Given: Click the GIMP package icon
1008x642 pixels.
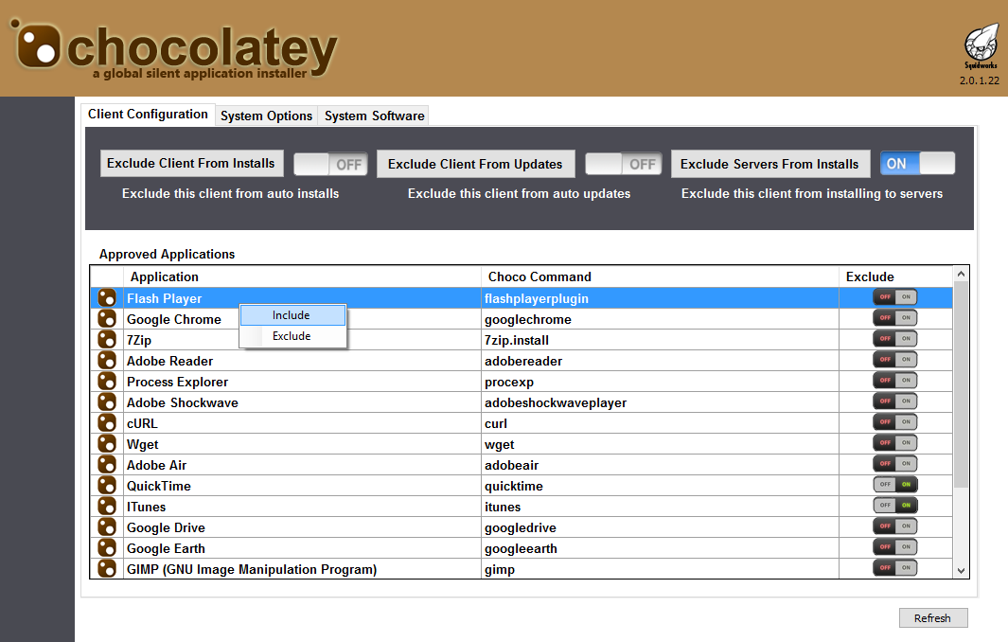Looking at the screenshot, I should point(107,569).
